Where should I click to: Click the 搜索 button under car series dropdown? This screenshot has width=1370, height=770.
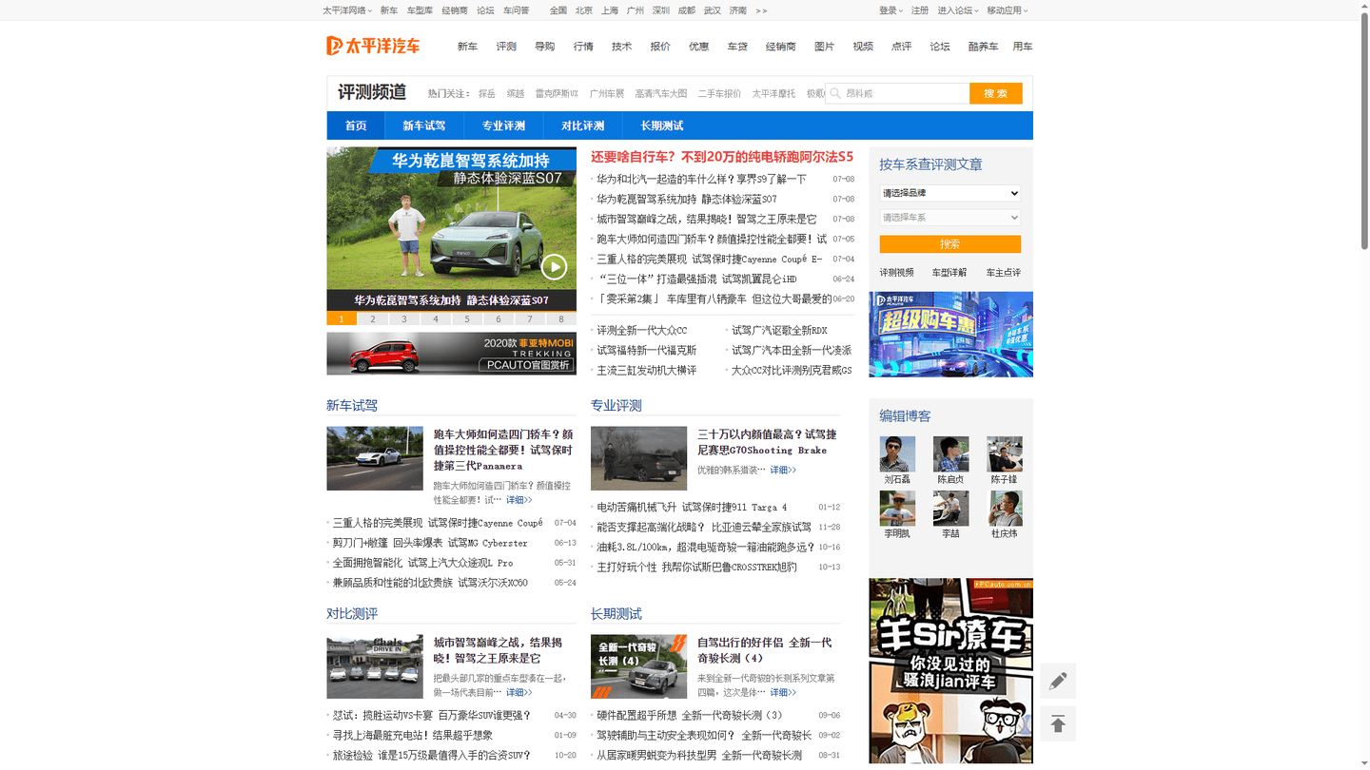(x=949, y=244)
